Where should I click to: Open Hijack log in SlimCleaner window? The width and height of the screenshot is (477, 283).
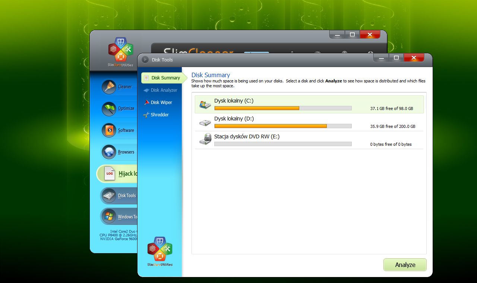coord(117,174)
